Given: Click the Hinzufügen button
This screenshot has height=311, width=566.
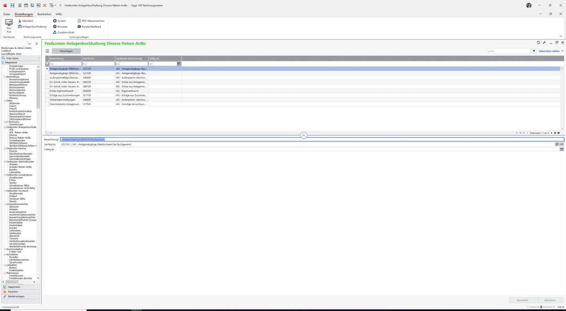Looking at the screenshot, I should pyautogui.click(x=66, y=51).
